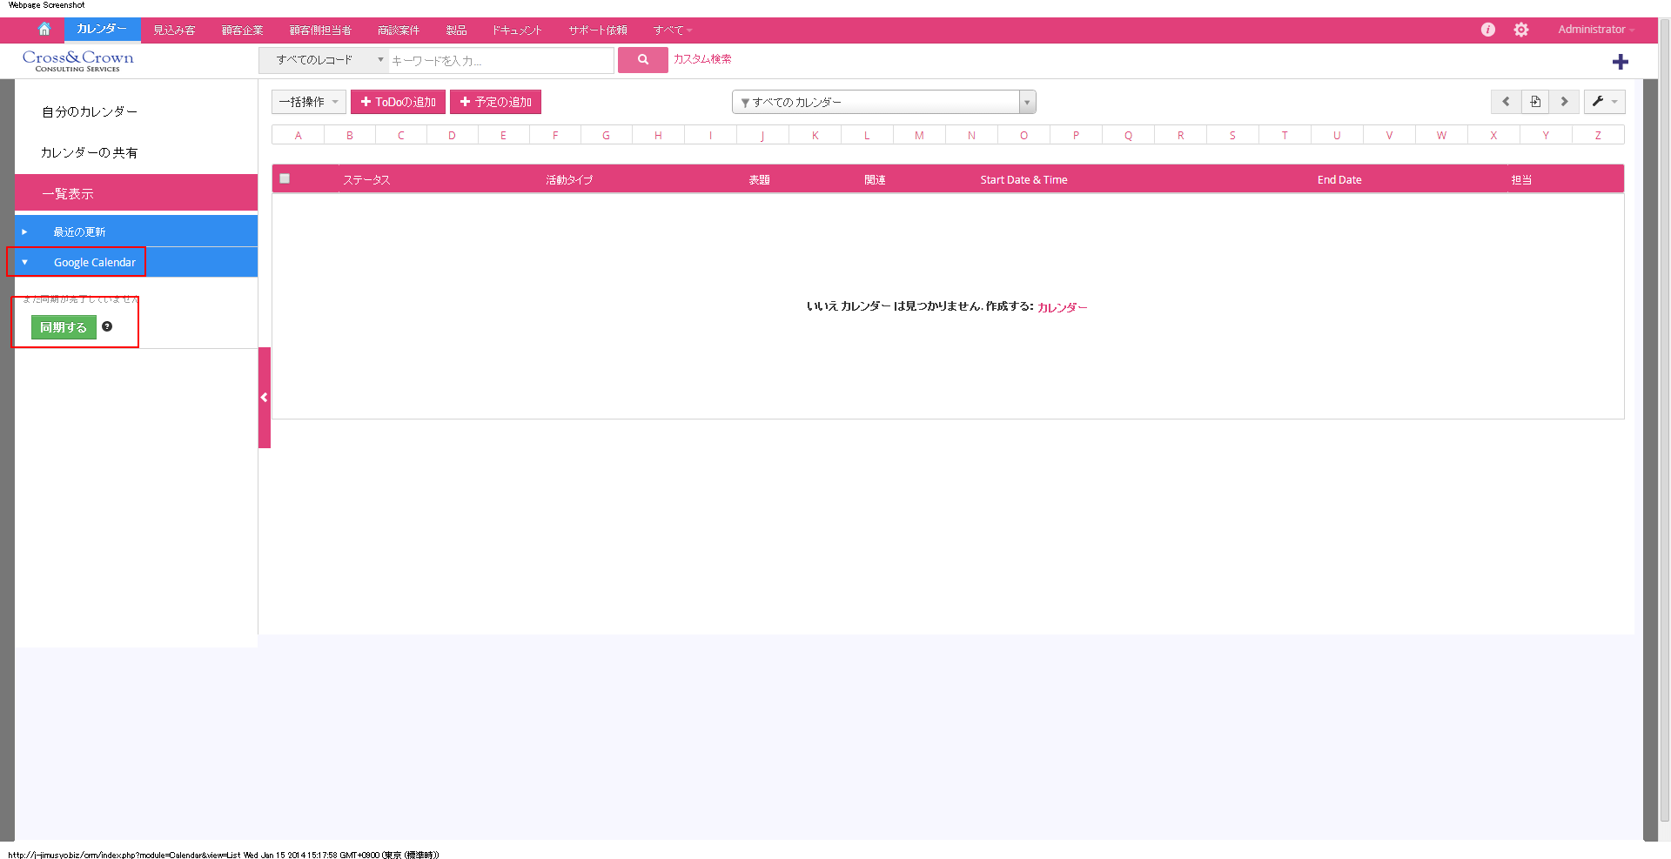Collapse the left sidebar panel handle

pyautogui.click(x=265, y=398)
